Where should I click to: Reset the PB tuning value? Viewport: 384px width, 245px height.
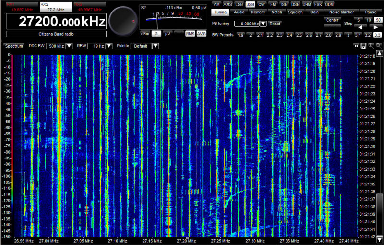[275, 24]
